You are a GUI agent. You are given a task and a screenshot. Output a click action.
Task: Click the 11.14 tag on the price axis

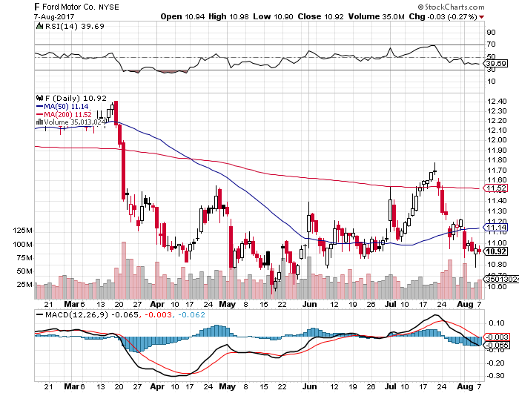pyautogui.click(x=497, y=227)
